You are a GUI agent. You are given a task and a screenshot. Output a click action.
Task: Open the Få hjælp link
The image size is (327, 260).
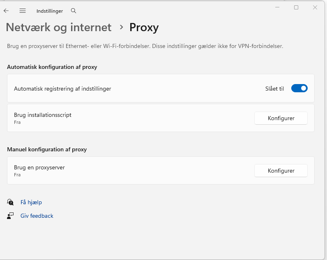click(x=31, y=202)
